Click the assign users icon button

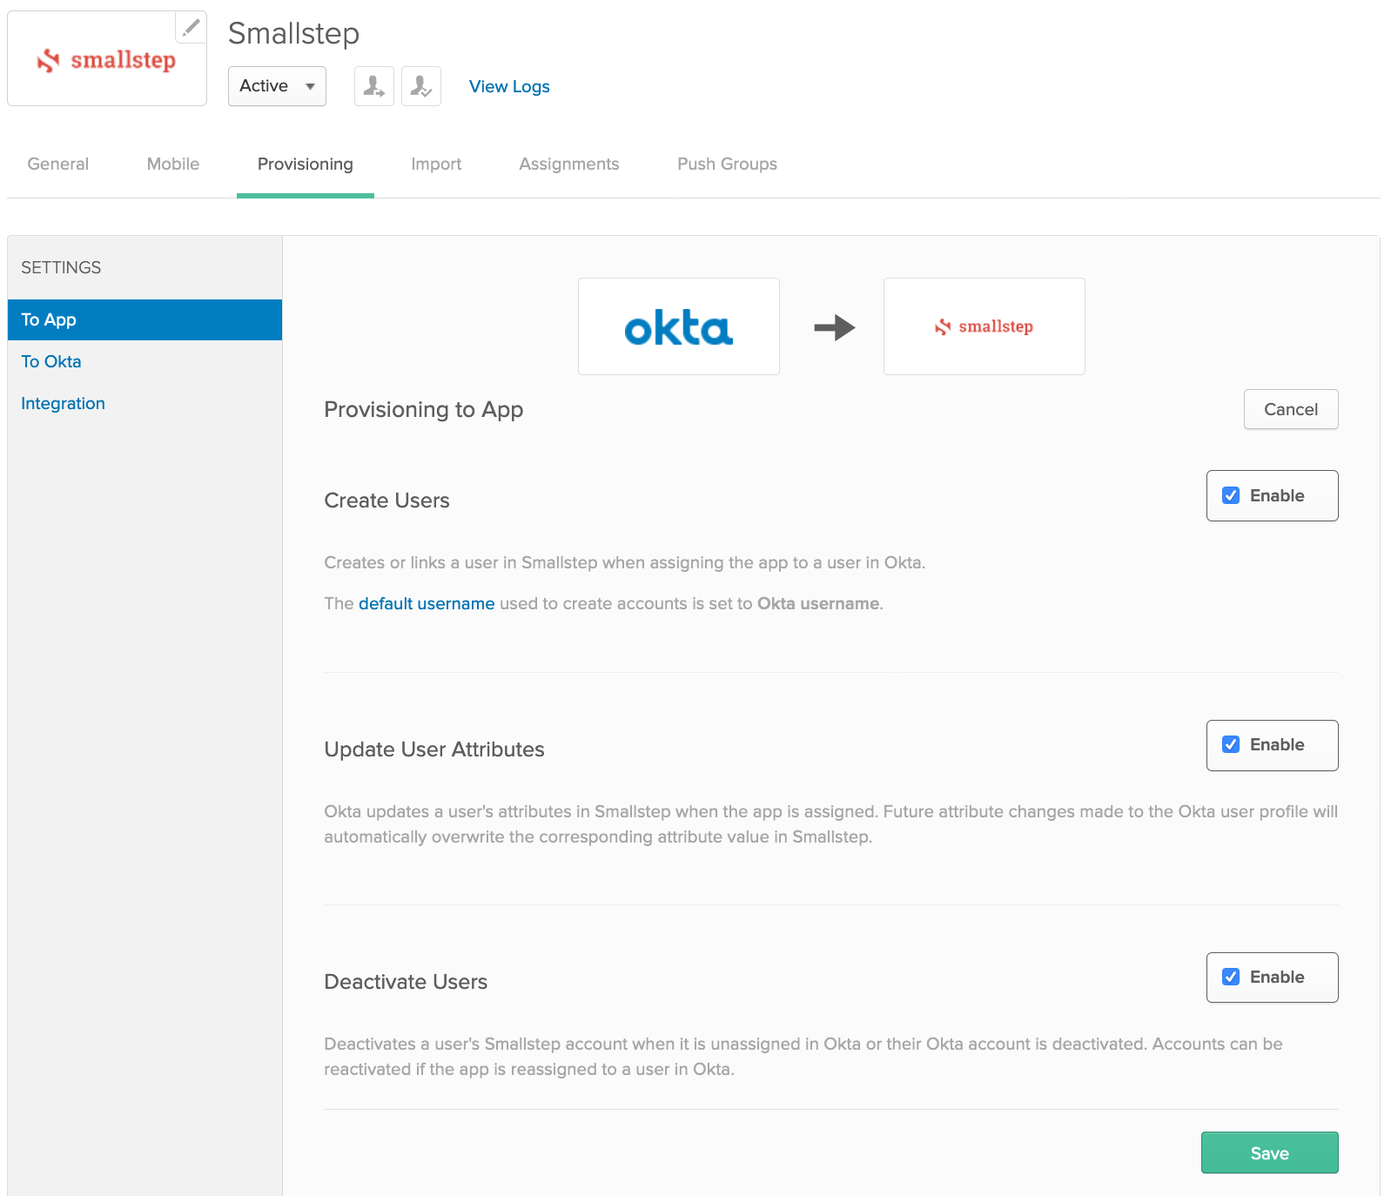point(374,86)
